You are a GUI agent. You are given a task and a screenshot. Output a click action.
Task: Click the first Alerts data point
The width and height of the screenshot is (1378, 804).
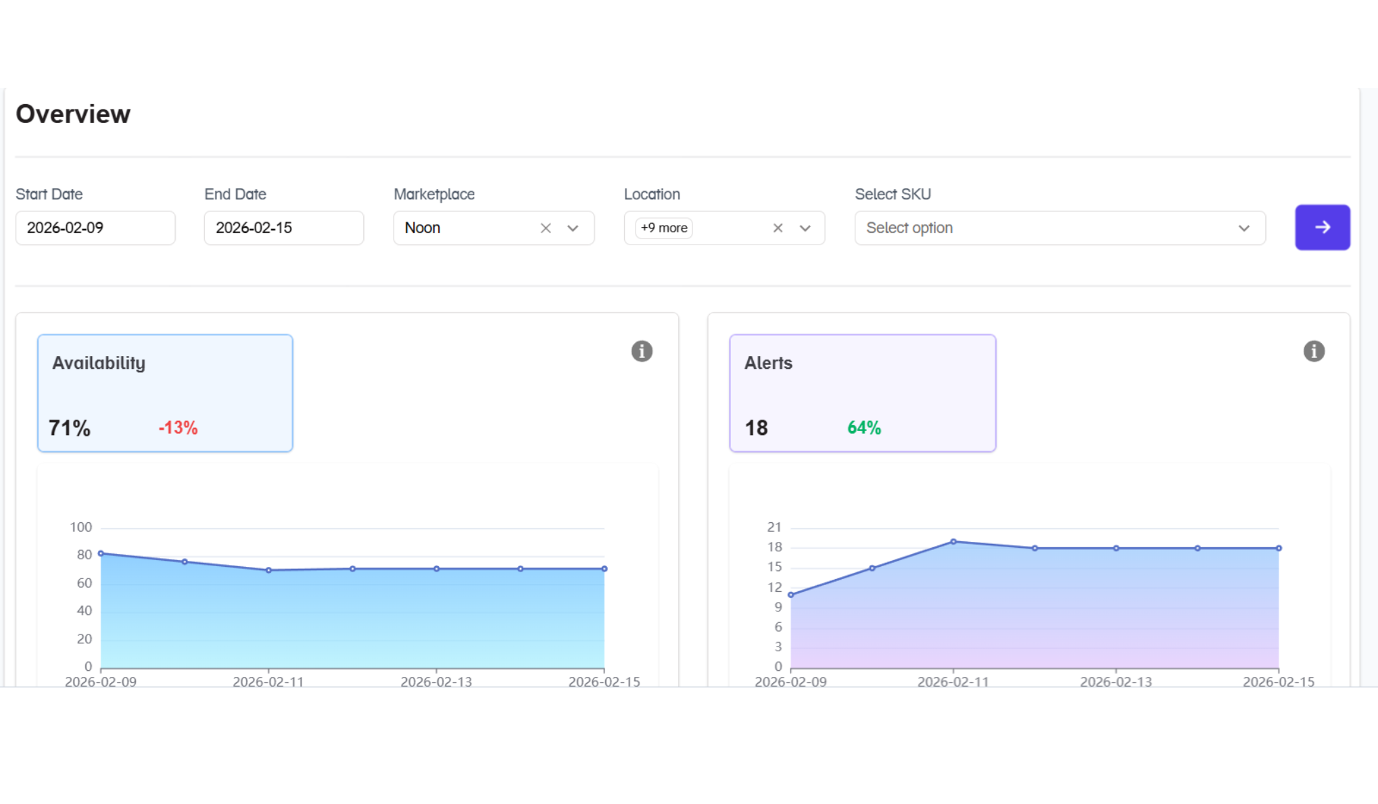point(790,595)
